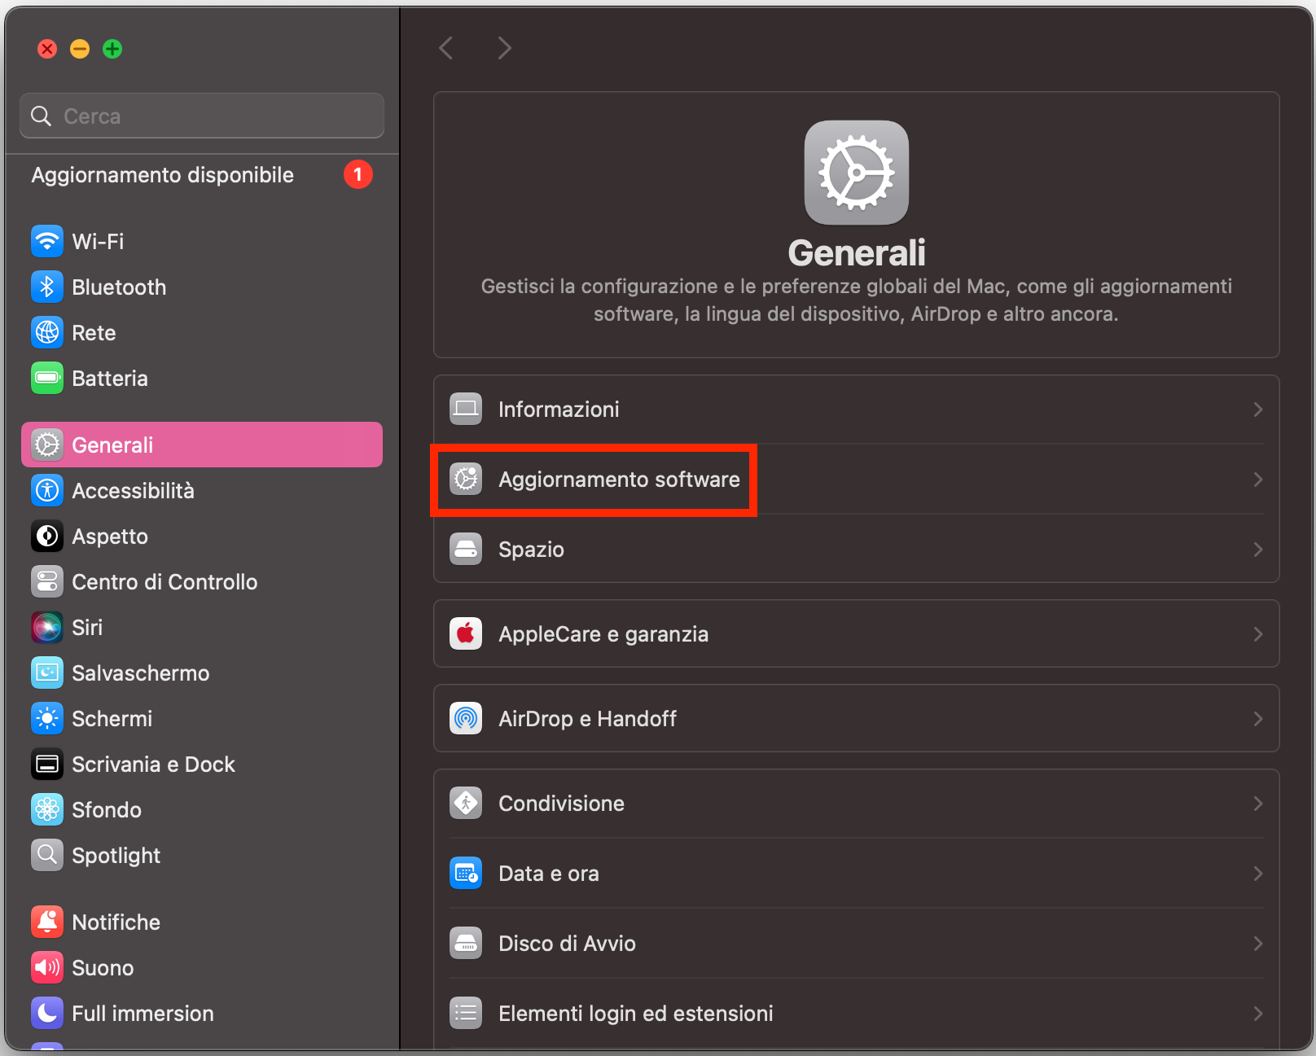Click the Cerca search field
The height and width of the screenshot is (1056, 1316).
202,116
